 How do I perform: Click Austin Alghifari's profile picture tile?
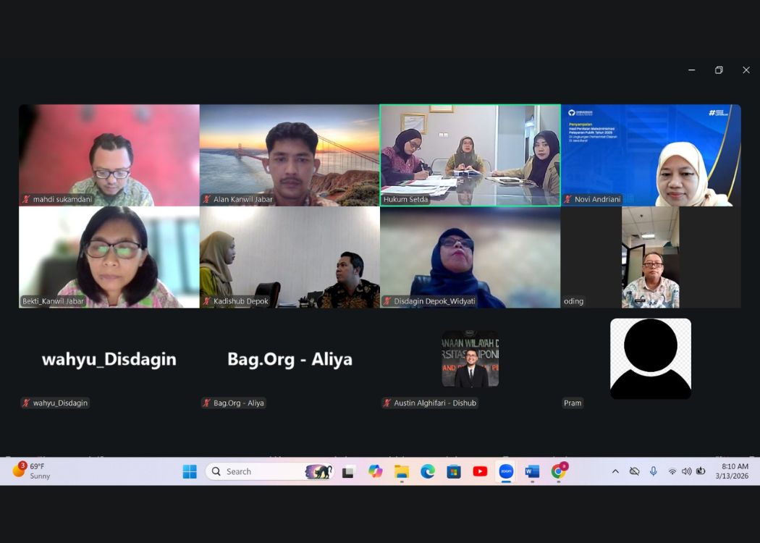coord(470,359)
